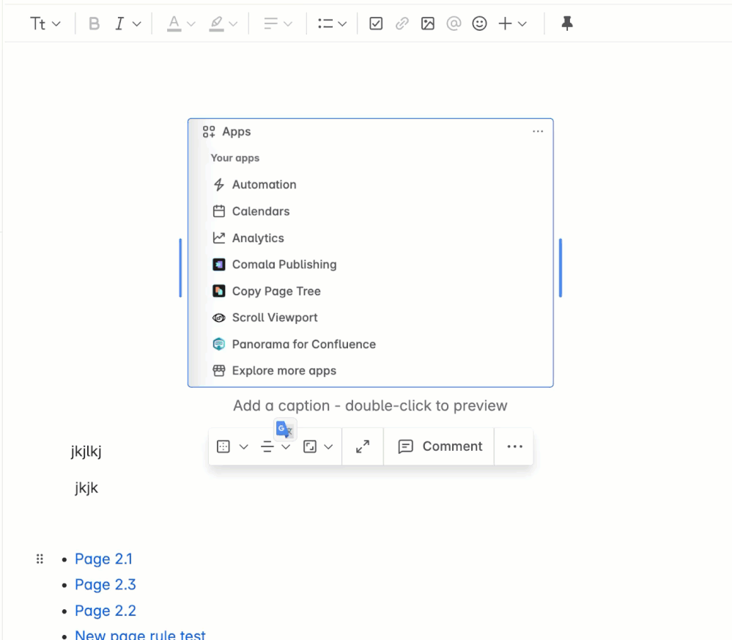Click the left image resize handle
Image resolution: width=732 pixels, height=640 pixels.
(180, 268)
